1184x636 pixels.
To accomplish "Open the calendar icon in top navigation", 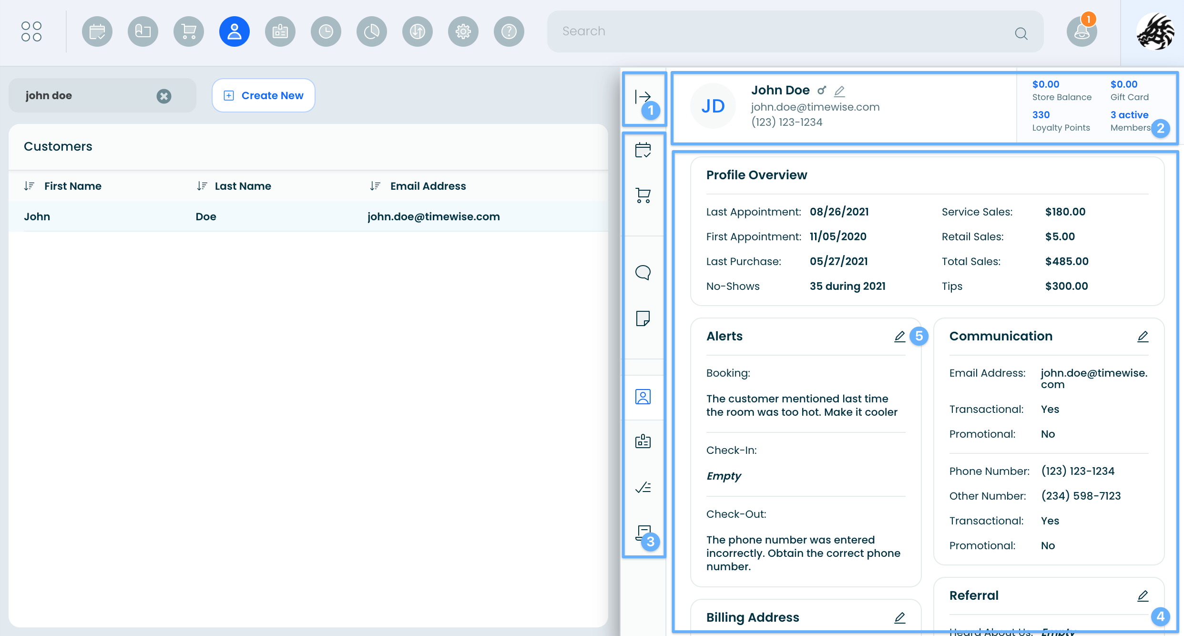I will pyautogui.click(x=97, y=31).
